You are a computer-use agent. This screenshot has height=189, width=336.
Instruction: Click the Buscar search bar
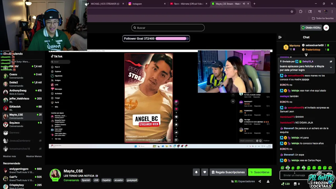click(x=168, y=28)
